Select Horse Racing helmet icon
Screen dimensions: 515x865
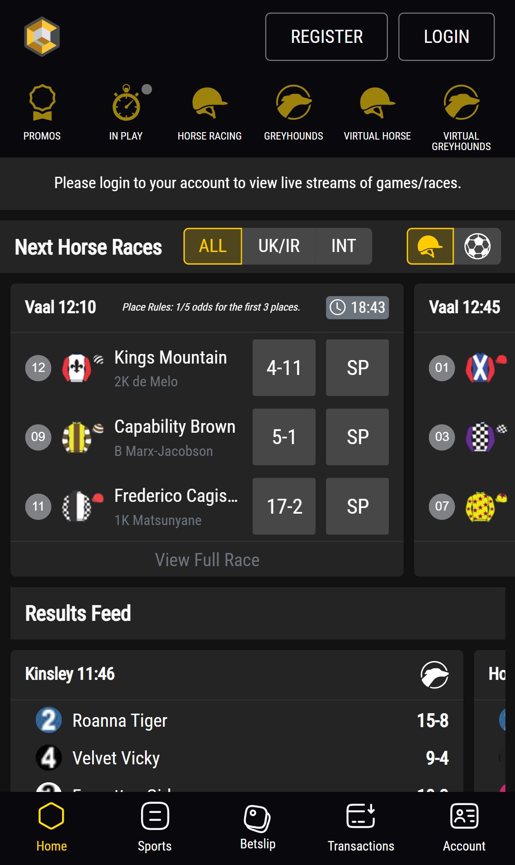210,102
